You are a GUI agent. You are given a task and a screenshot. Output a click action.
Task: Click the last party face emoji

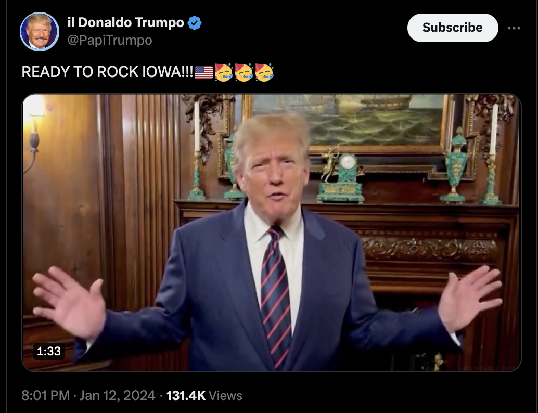(264, 72)
